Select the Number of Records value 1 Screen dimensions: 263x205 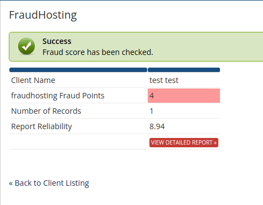point(152,111)
